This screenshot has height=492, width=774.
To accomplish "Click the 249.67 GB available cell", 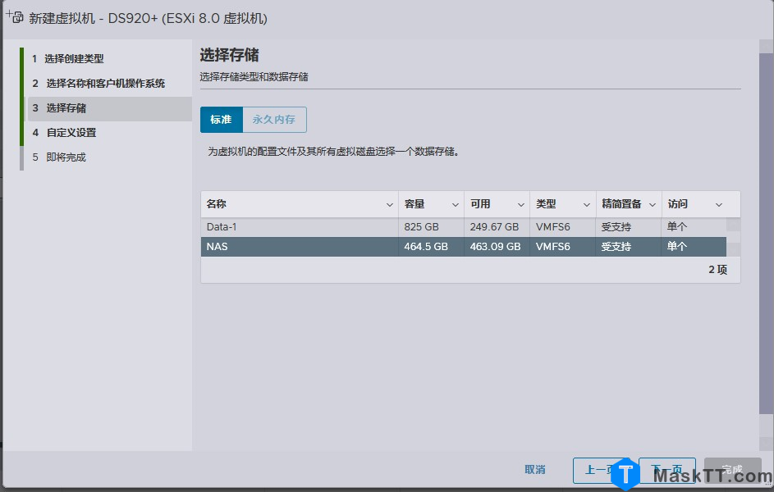I will [494, 227].
